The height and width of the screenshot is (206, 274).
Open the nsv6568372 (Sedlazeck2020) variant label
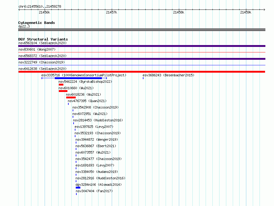(42, 56)
